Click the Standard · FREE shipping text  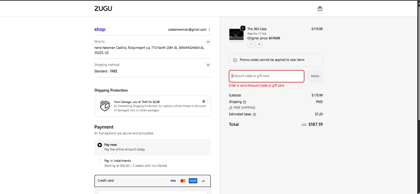[106, 71]
